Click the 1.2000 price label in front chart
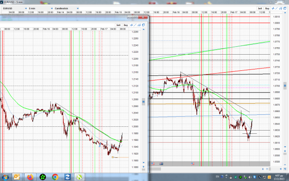This screenshot has width=289, height=181. [135, 126]
